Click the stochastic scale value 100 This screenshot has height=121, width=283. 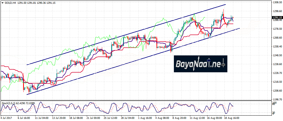(x=275, y=103)
